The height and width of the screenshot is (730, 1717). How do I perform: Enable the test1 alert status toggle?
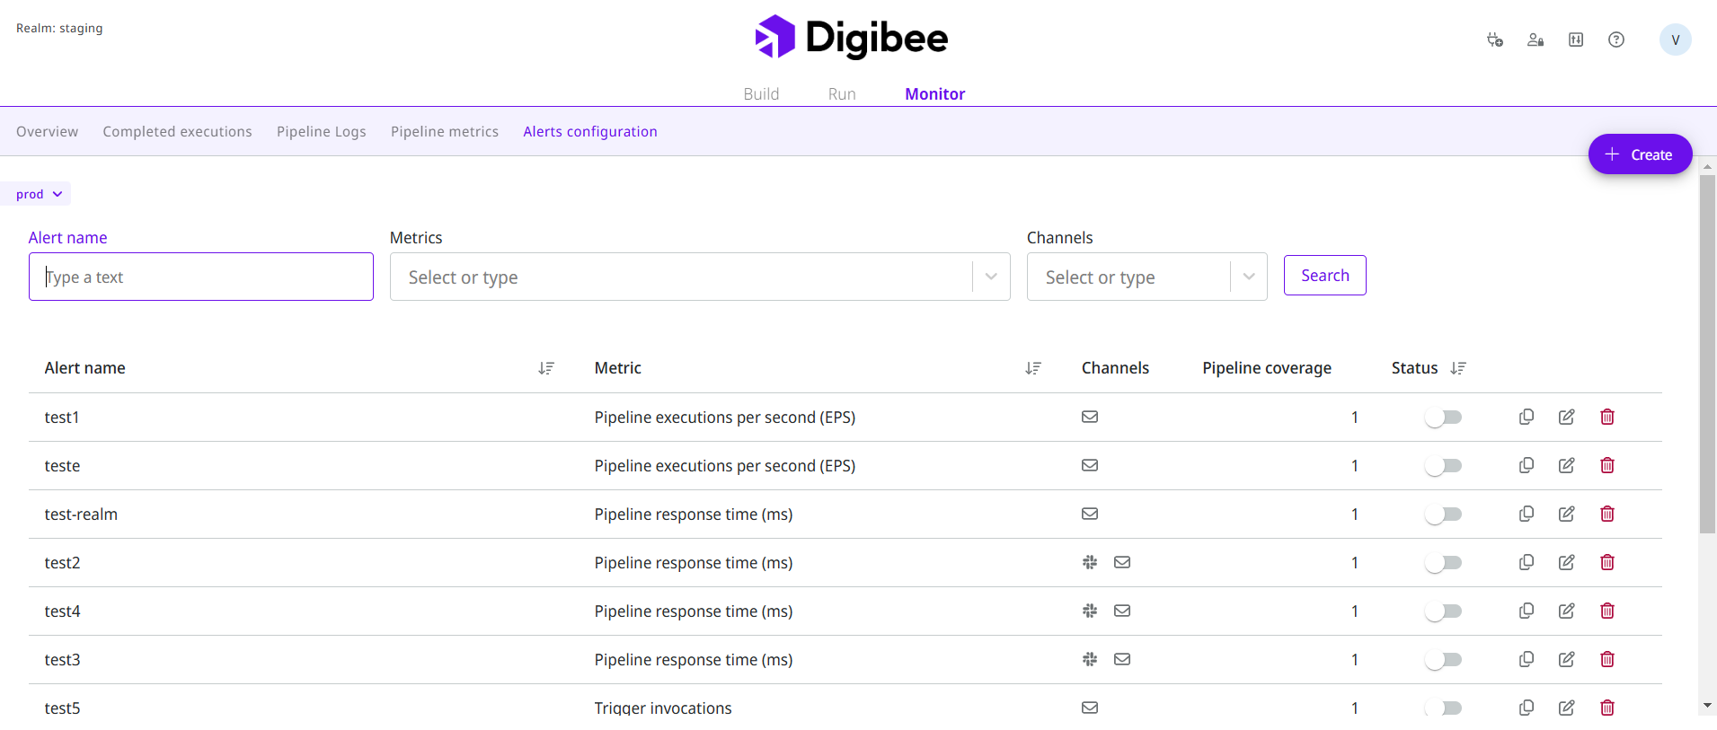[x=1443, y=418]
